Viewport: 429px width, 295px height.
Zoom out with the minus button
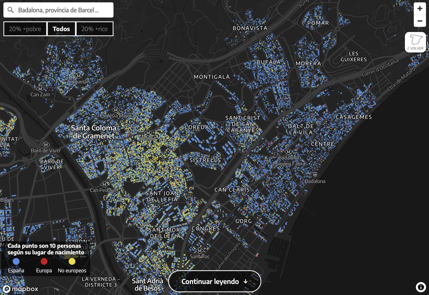(420, 21)
